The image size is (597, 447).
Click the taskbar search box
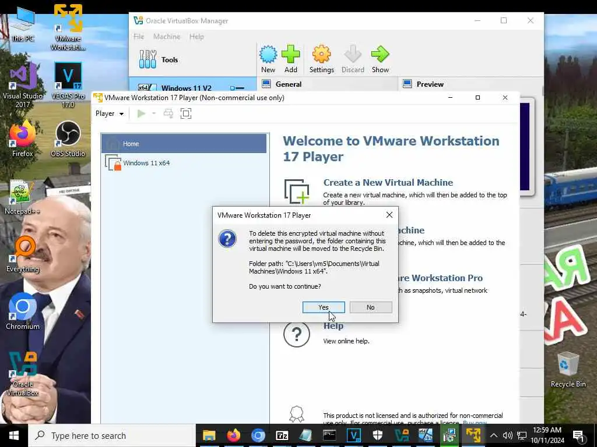click(111, 435)
